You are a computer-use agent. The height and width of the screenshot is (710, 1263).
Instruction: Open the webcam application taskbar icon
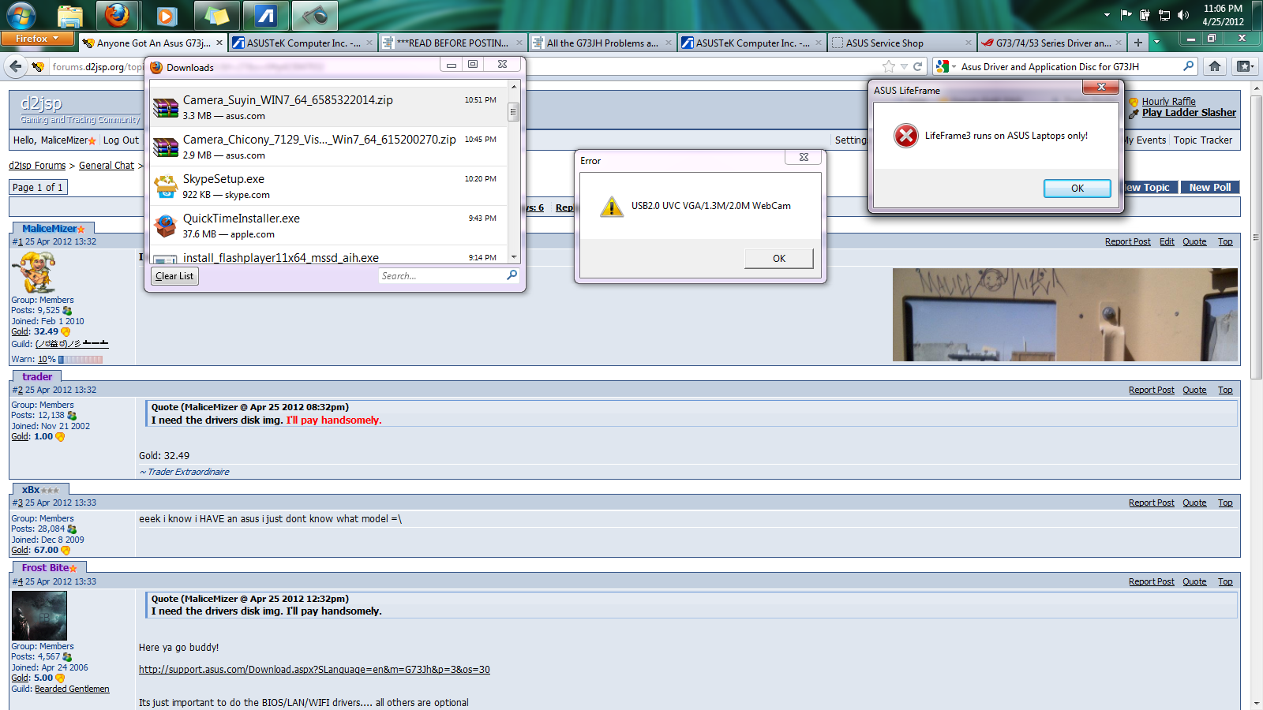[315, 15]
